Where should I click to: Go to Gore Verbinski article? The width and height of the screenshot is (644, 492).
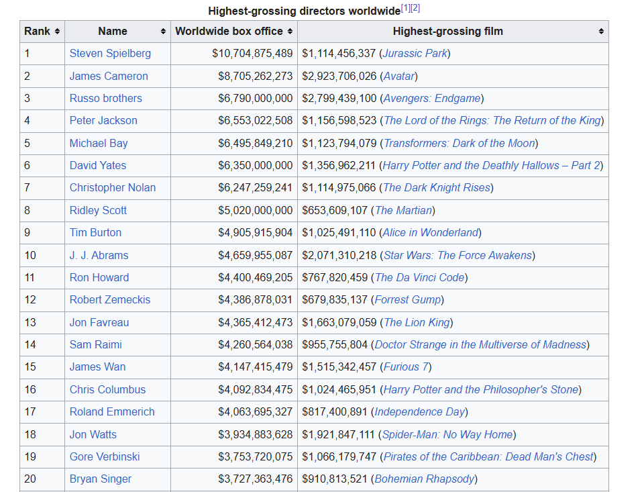click(x=105, y=456)
